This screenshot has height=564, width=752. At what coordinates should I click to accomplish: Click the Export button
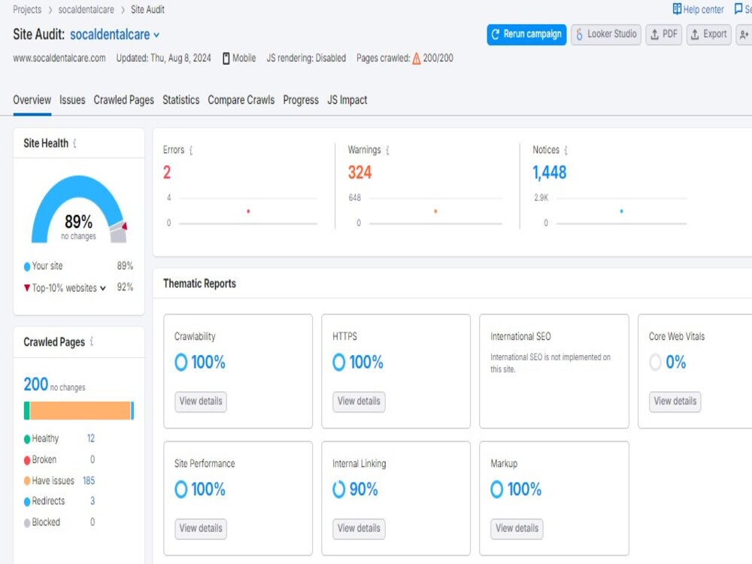(x=709, y=35)
